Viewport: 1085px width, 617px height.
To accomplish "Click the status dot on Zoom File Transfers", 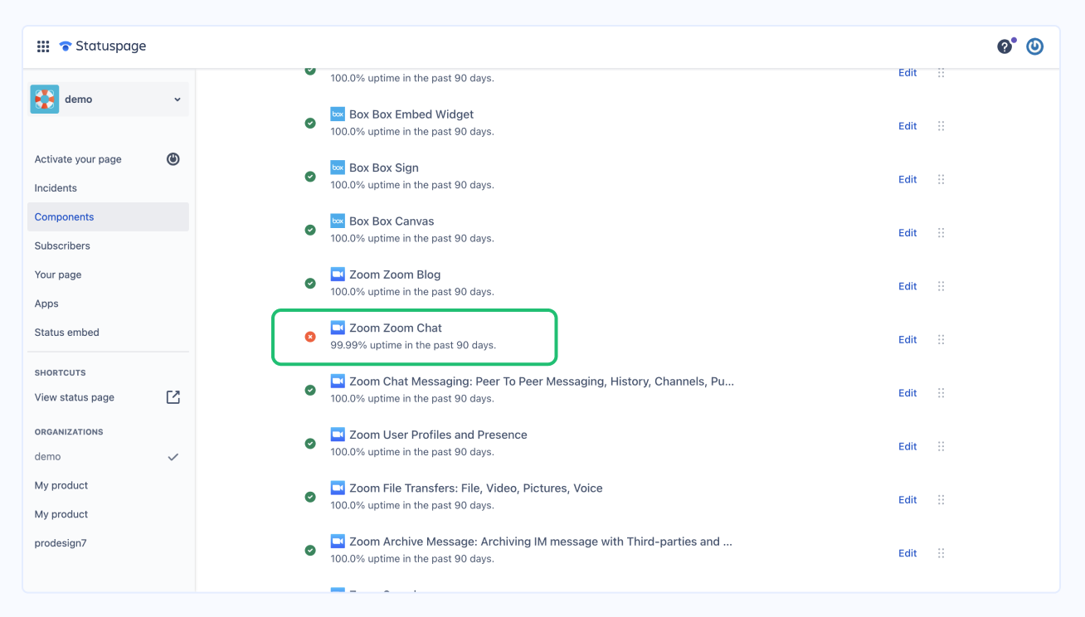I will pos(310,496).
